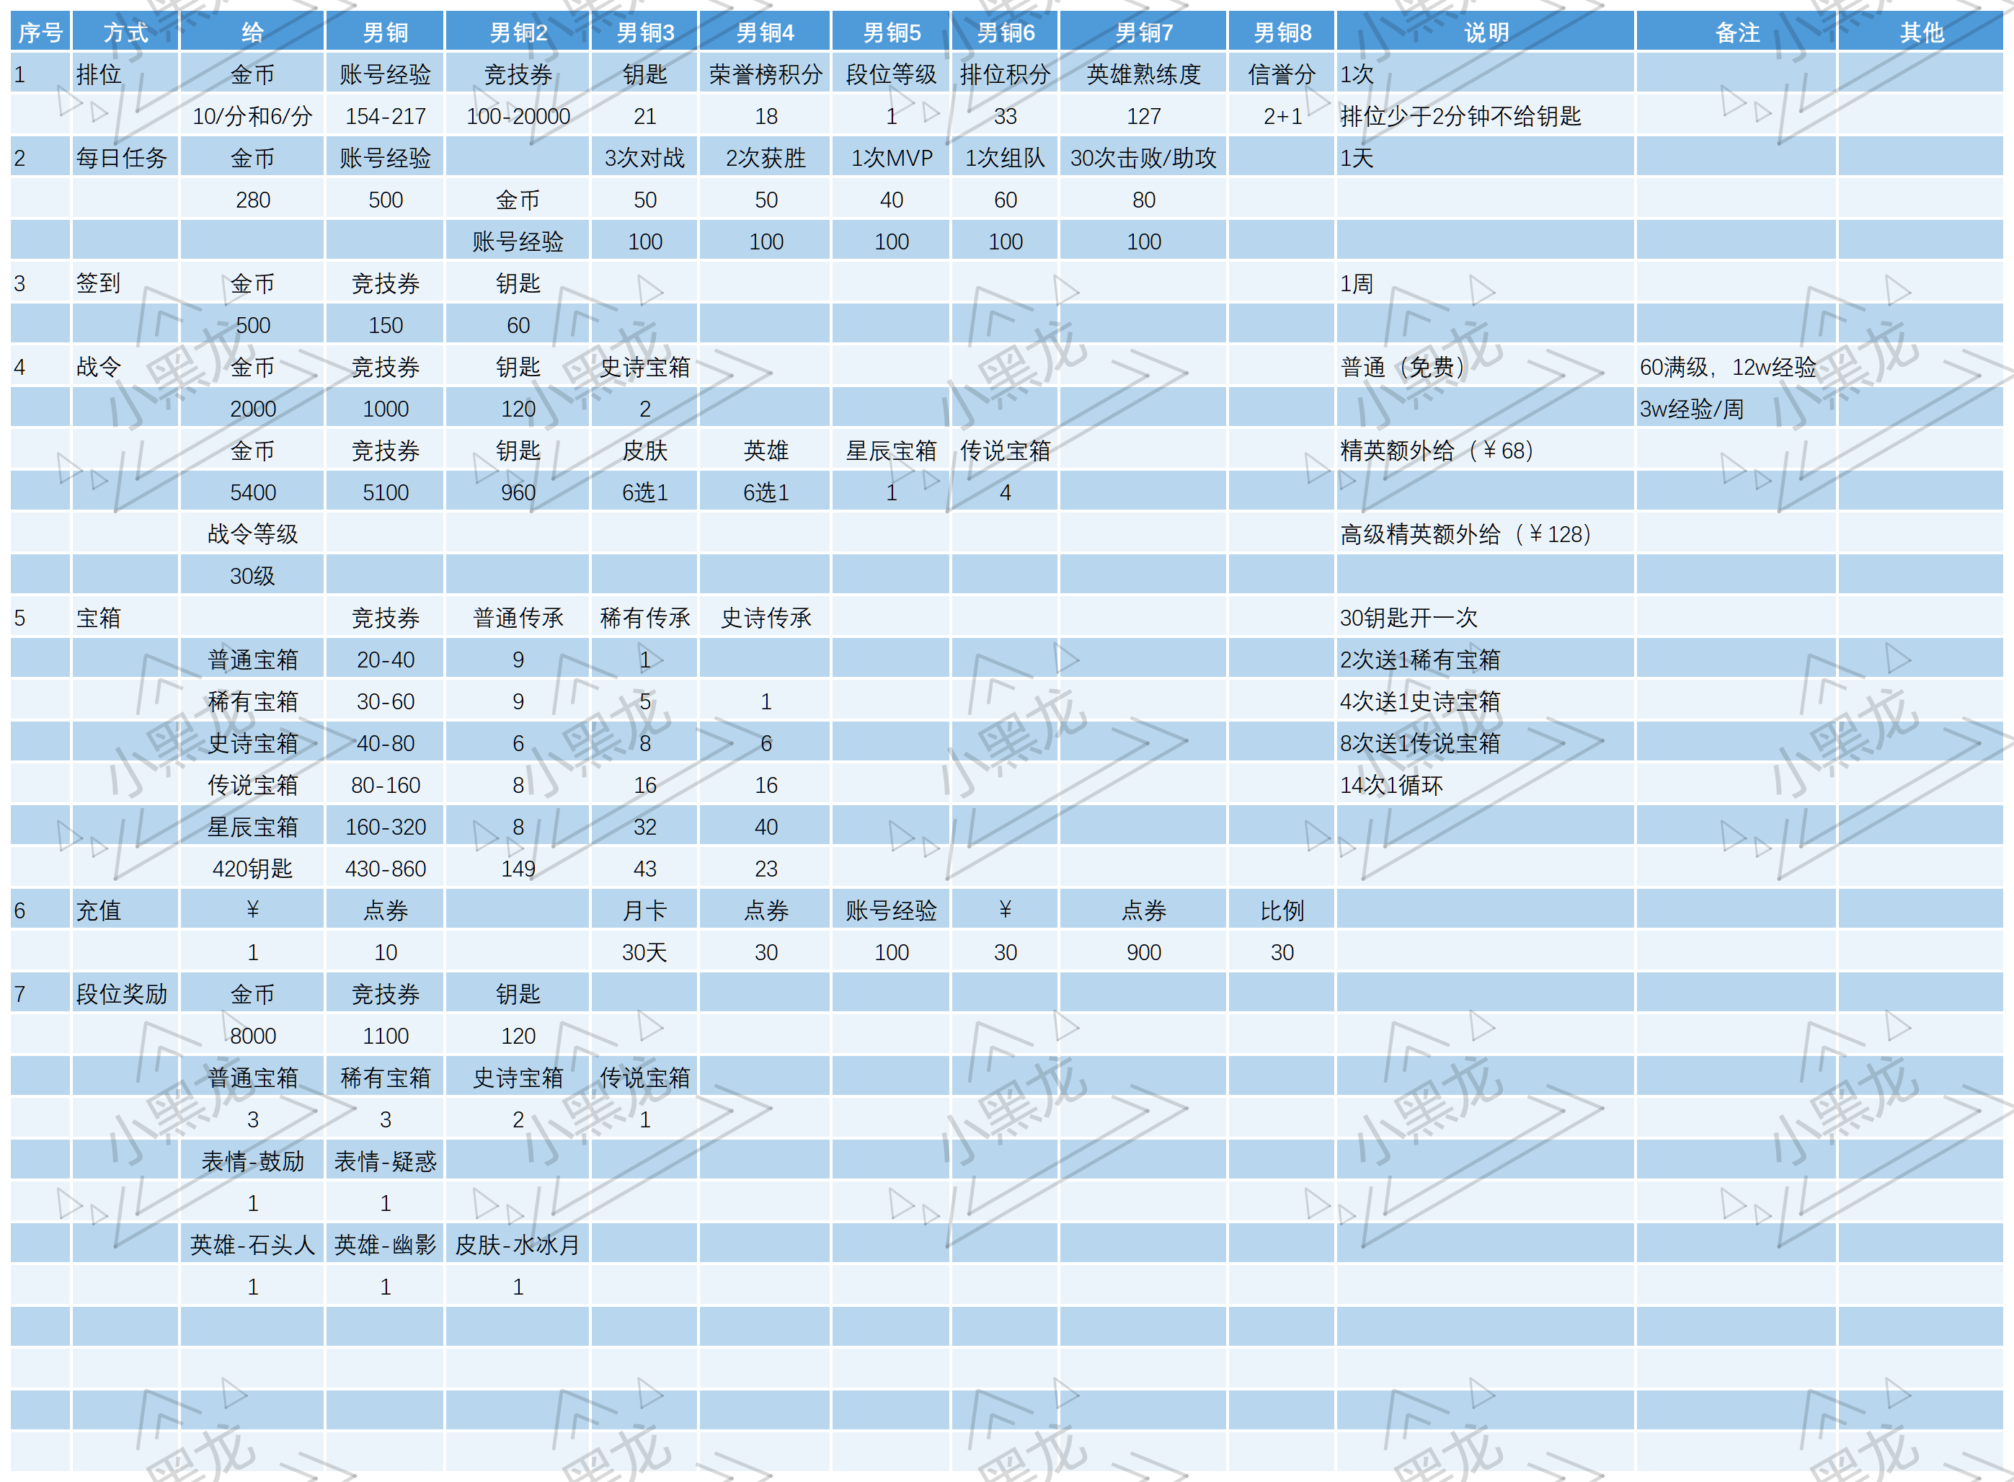This screenshot has height=1482, width=2014.
Task: Select the 英雄熟练度 cell
Action: point(1143,74)
